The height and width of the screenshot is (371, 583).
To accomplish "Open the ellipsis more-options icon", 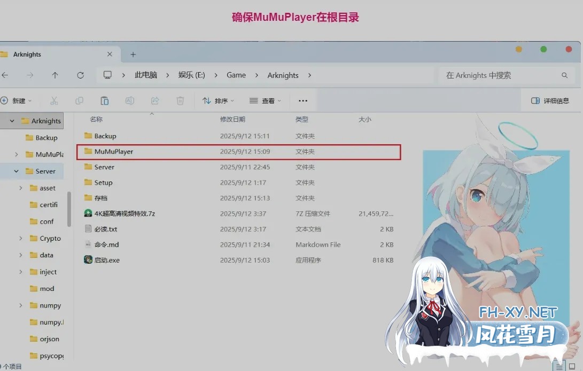I will point(303,100).
